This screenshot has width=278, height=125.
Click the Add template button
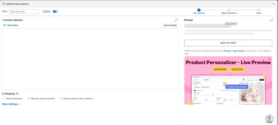point(170,25)
